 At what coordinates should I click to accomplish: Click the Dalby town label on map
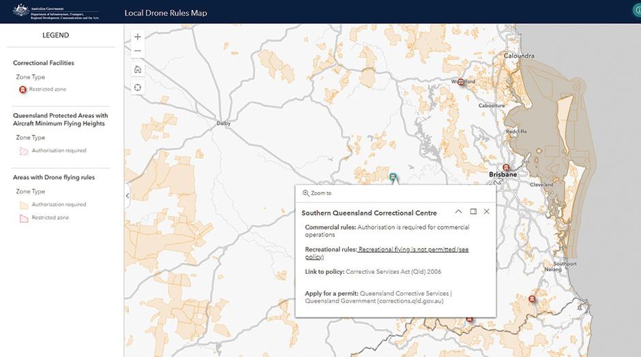pyautogui.click(x=224, y=123)
